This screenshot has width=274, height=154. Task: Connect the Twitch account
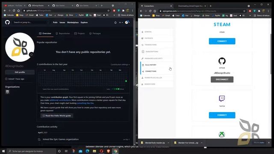222,115
